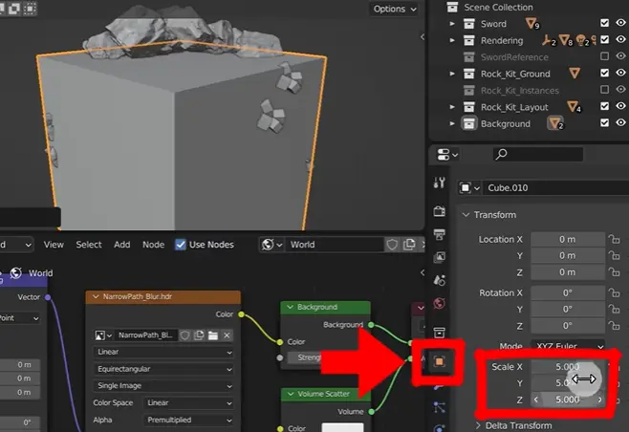Click the Scale X value field
The height and width of the screenshot is (432, 629).
pyautogui.click(x=568, y=367)
